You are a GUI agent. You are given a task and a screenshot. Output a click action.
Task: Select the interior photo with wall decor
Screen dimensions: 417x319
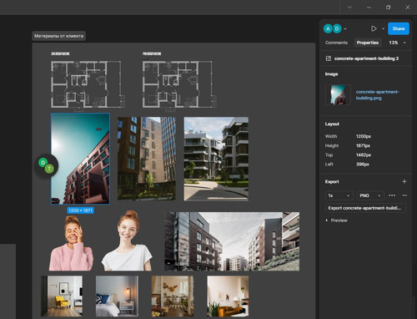[x=173, y=296]
